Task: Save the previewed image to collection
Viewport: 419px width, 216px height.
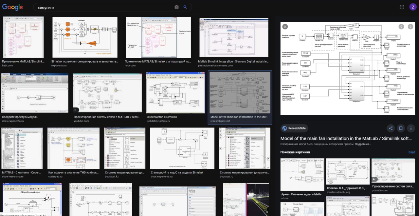Action: [x=400, y=128]
